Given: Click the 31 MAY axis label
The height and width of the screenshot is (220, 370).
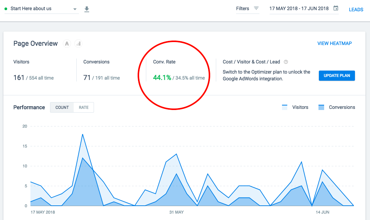Looking at the screenshot, I should pyautogui.click(x=176, y=212).
